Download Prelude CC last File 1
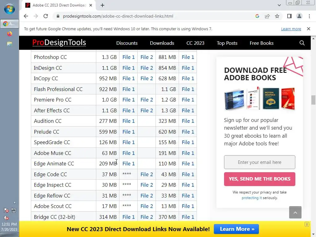 click(188, 132)
